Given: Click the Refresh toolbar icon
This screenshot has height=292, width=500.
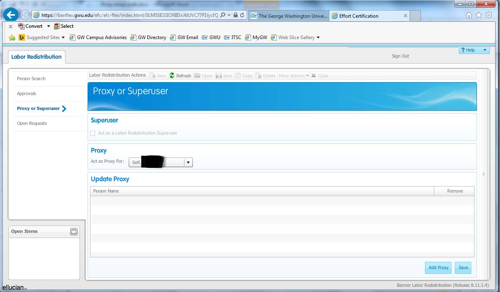Looking at the screenshot, I should (x=172, y=76).
